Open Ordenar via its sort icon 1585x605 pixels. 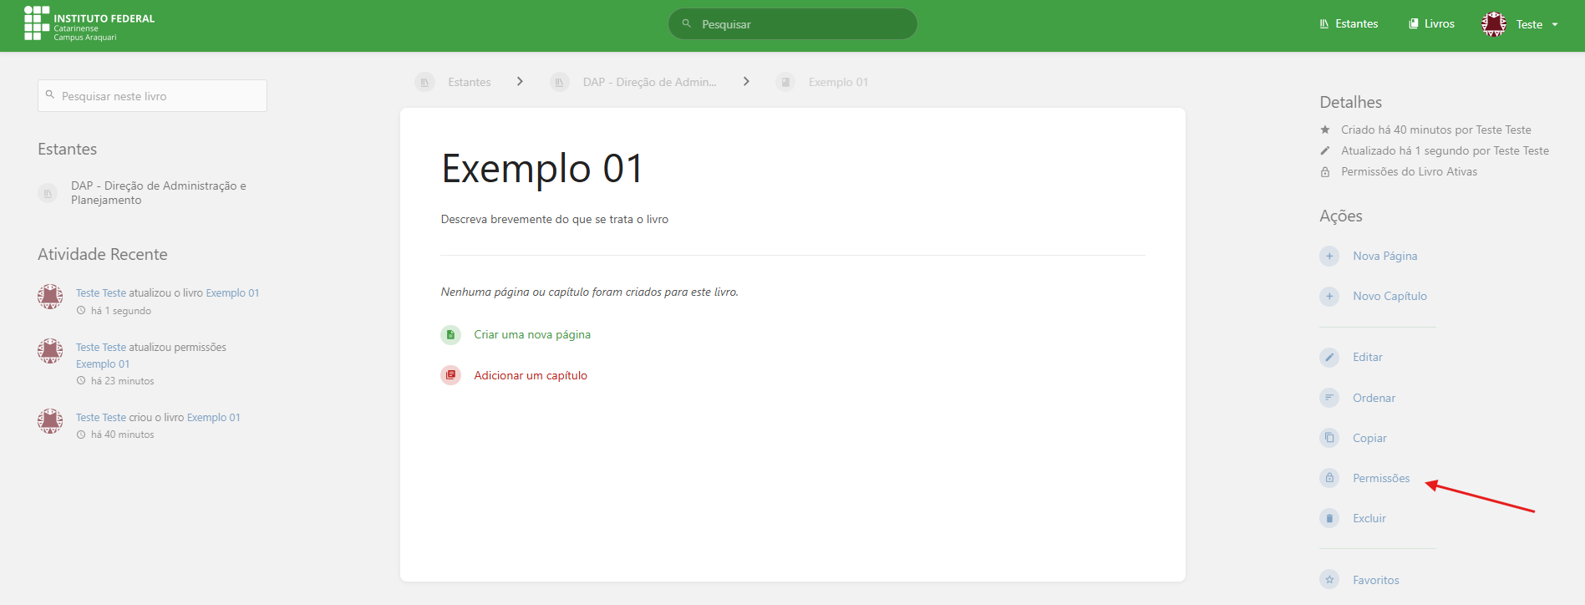1328,398
